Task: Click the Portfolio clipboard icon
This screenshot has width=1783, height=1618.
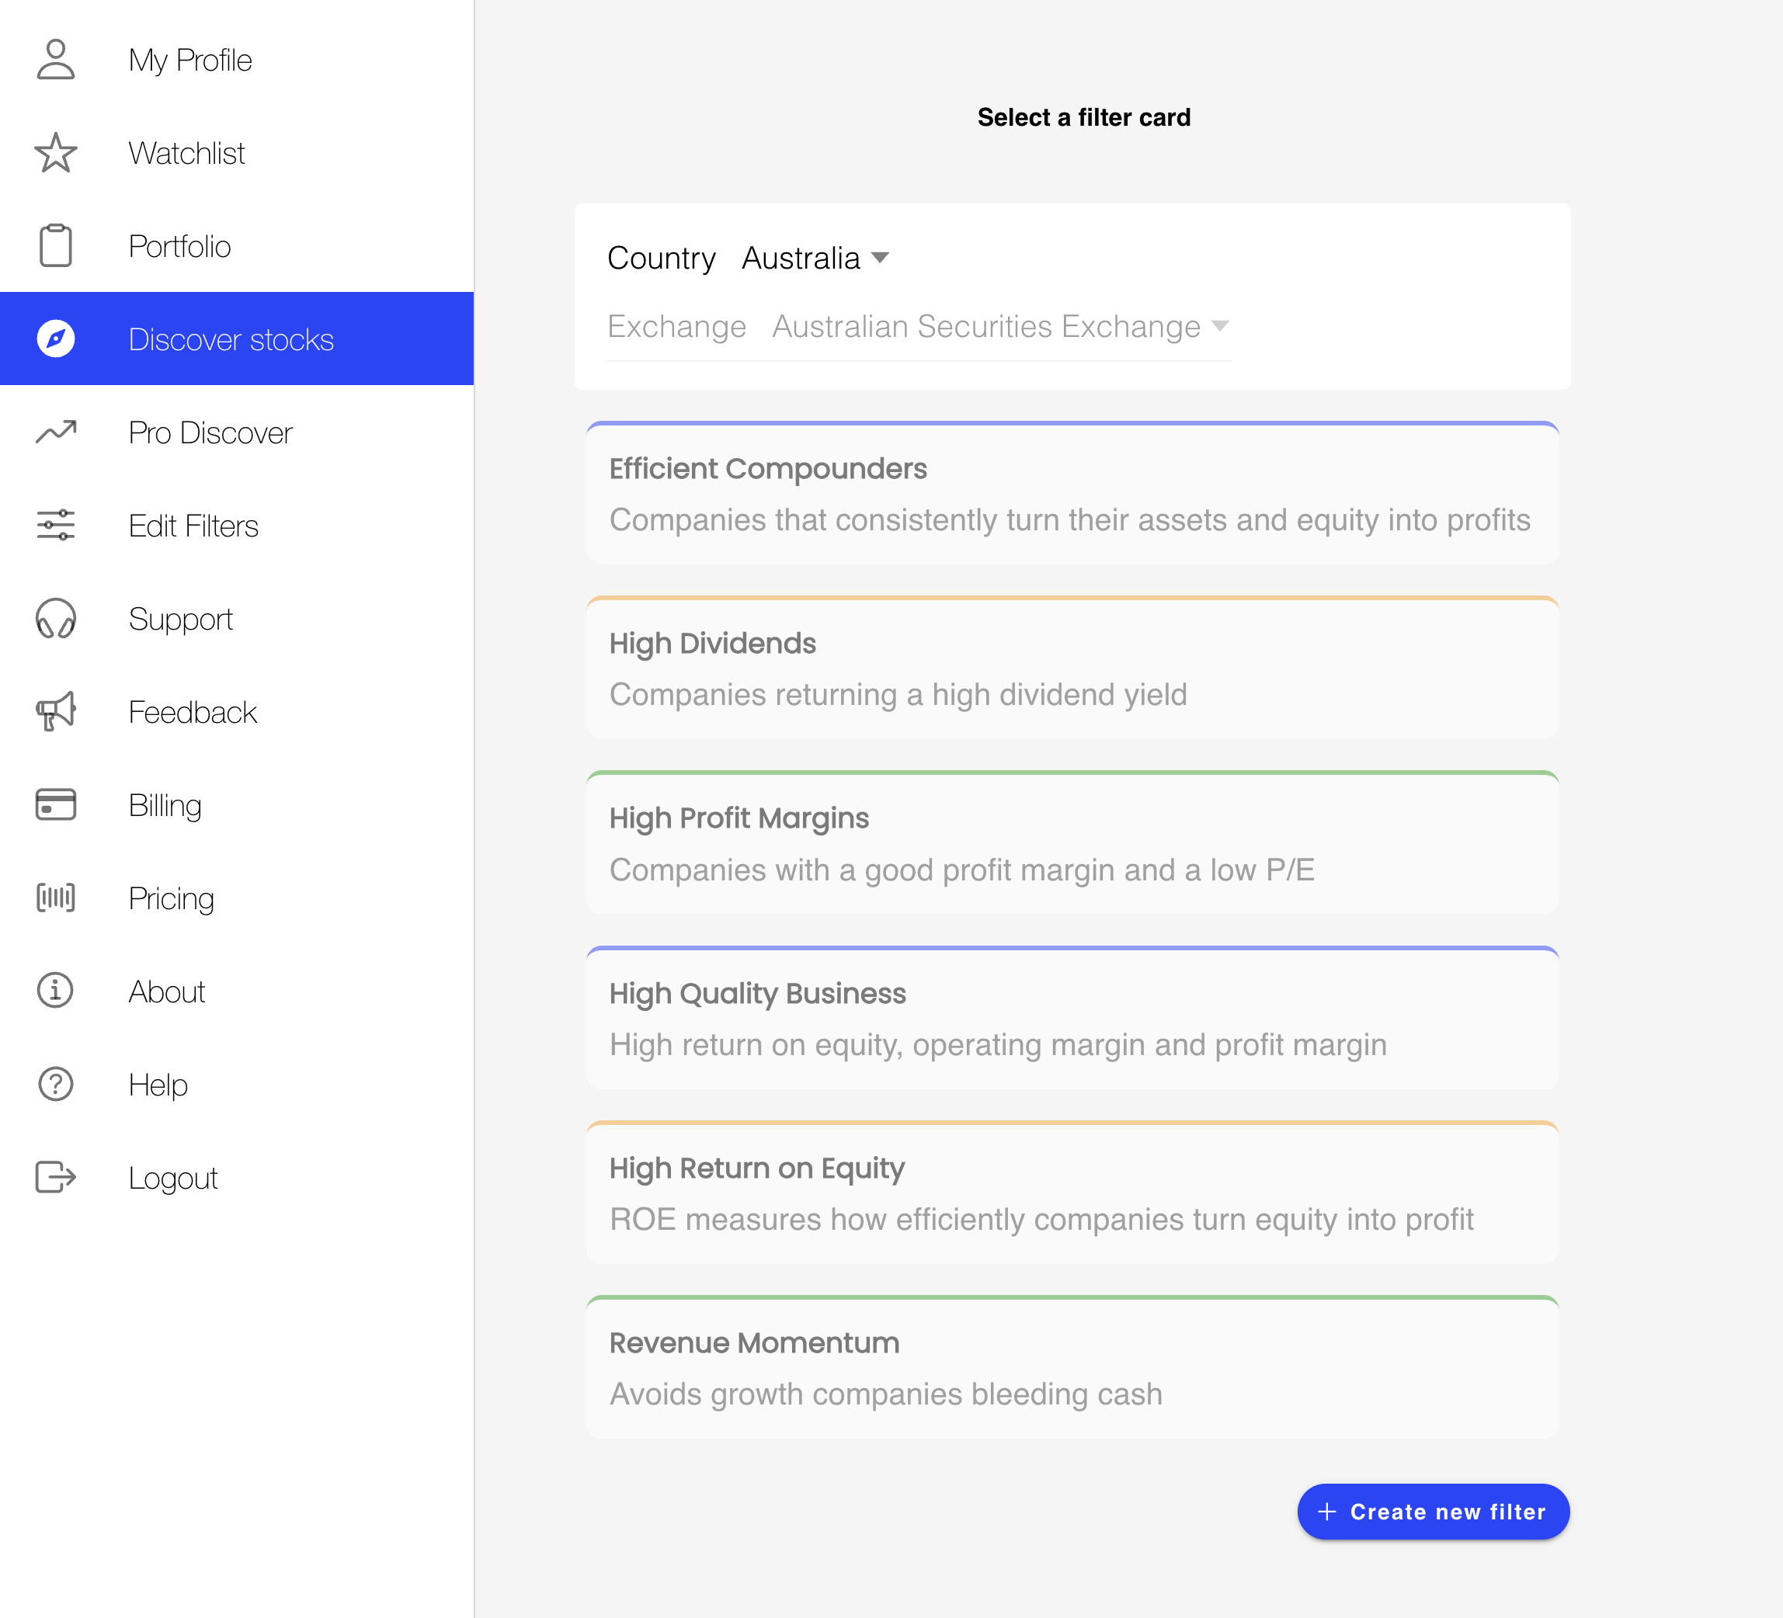Action: (56, 246)
